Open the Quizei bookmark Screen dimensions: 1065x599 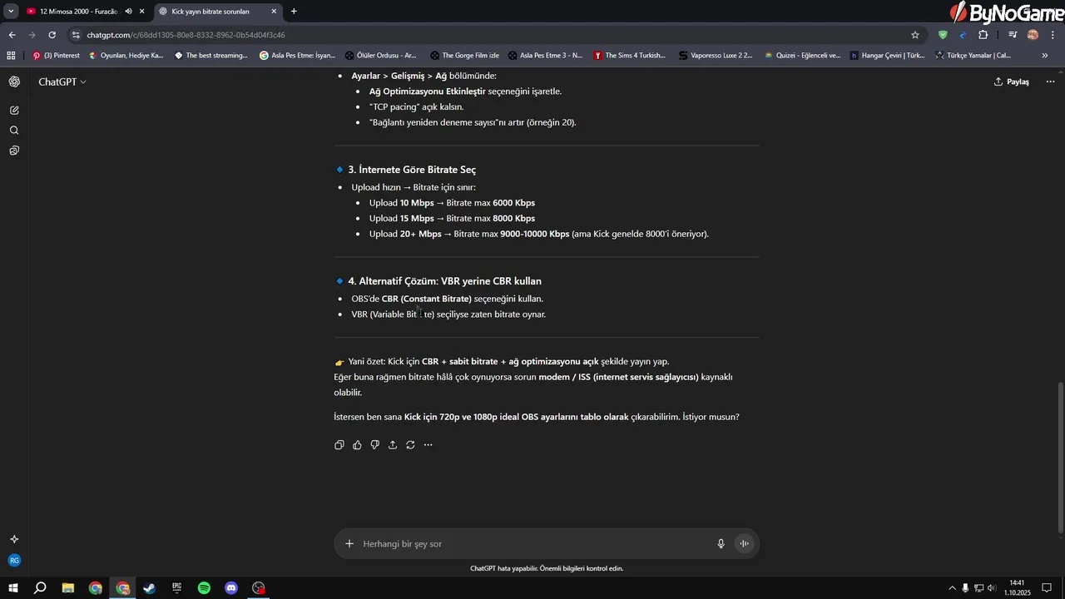tap(803, 55)
